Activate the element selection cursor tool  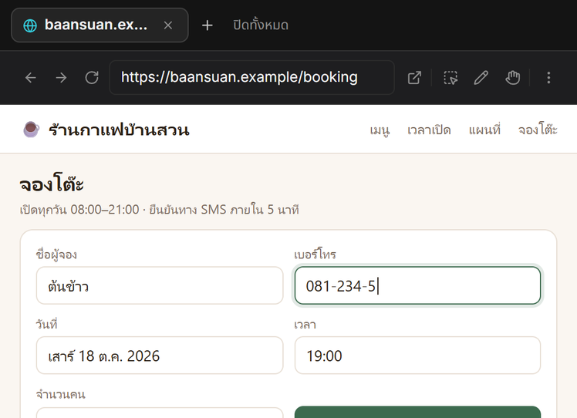coord(450,78)
